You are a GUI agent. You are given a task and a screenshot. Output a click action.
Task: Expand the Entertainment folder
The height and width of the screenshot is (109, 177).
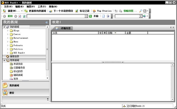pyautogui.click(x=8, y=38)
